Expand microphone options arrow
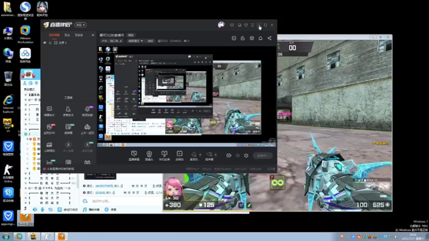 pos(200,155)
